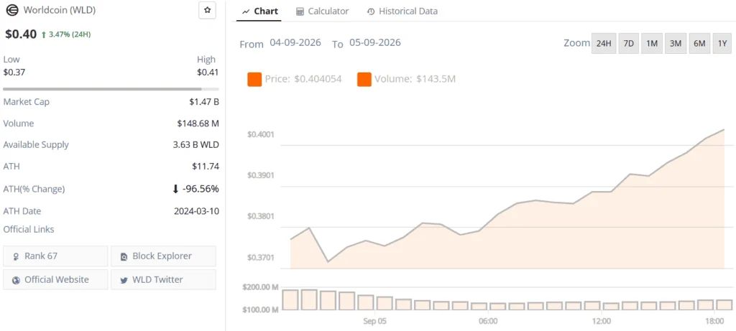Click the Low $0.37 value
Viewport: 736px width, 331px height.
14,73
